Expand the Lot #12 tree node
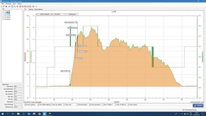This screenshot has width=206, height=116. pos(3,19)
